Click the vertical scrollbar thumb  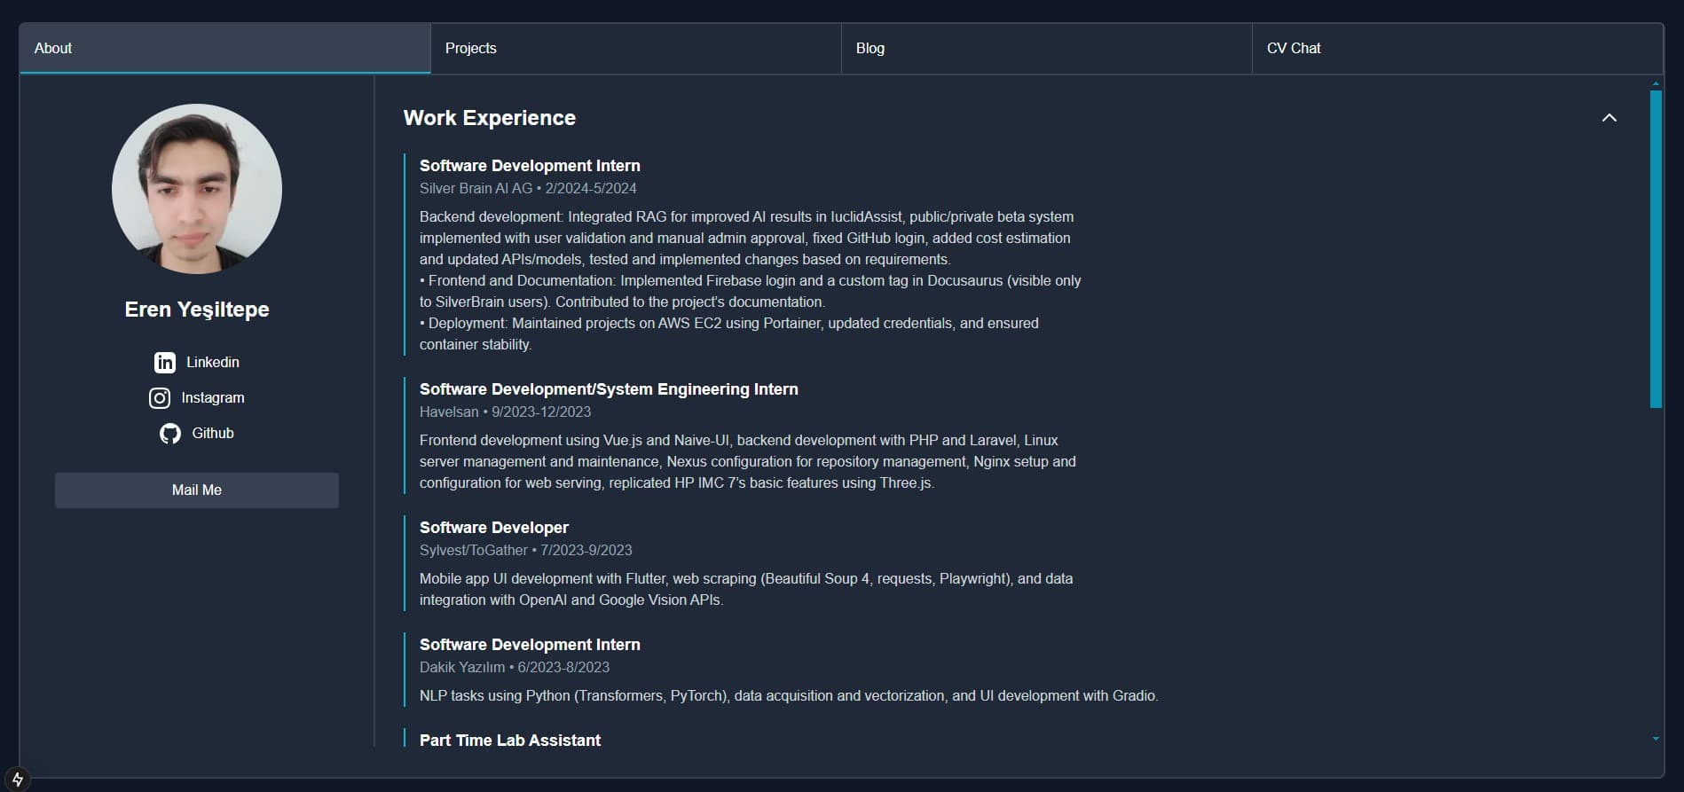[x=1656, y=248]
